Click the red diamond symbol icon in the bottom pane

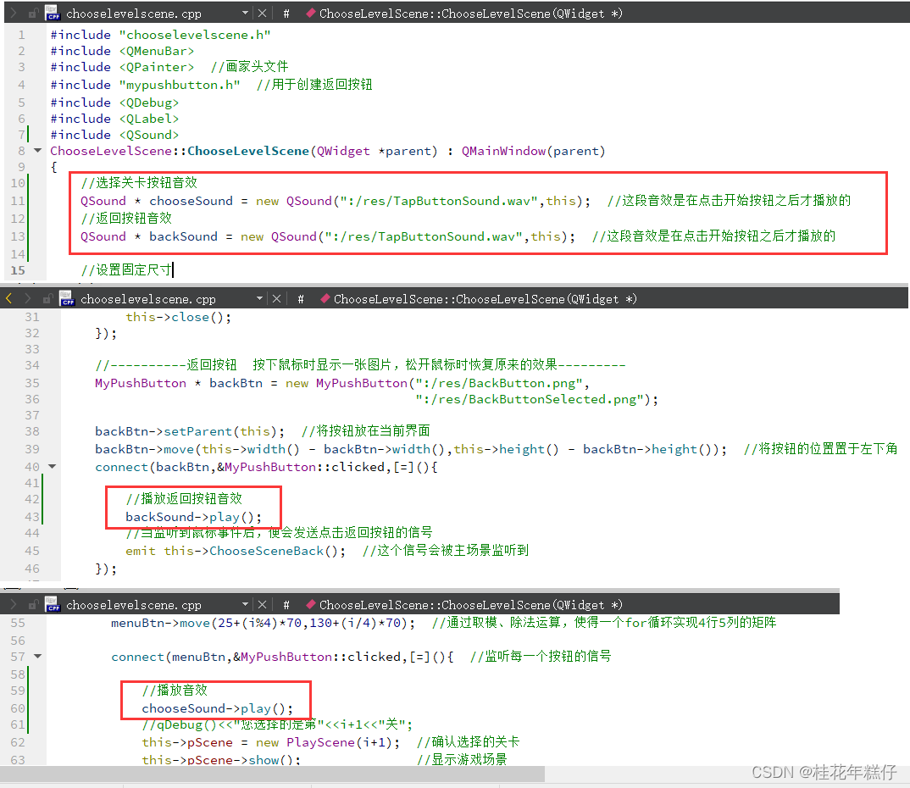click(x=310, y=604)
